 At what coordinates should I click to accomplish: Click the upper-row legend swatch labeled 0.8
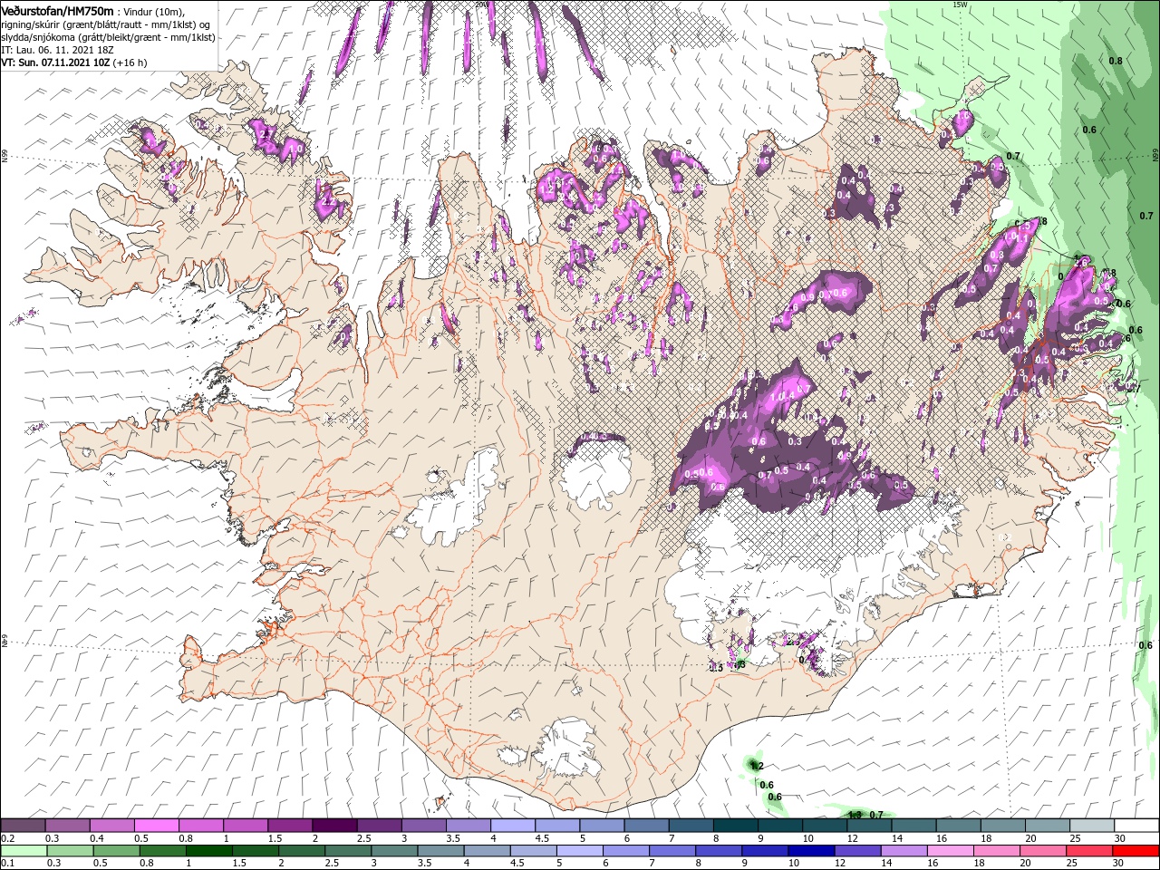tap(200, 826)
